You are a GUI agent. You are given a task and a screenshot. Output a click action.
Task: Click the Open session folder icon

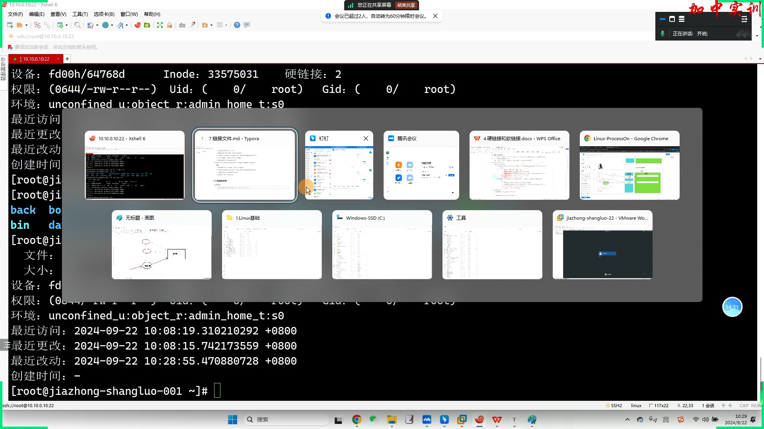tap(19, 25)
